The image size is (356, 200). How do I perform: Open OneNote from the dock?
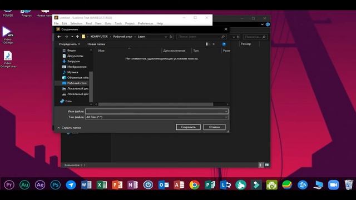click(132, 185)
